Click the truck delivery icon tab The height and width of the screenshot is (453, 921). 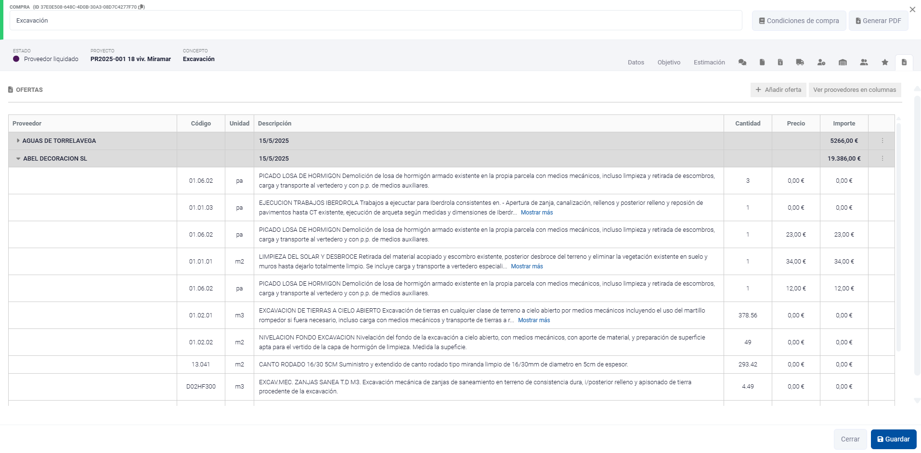click(800, 63)
